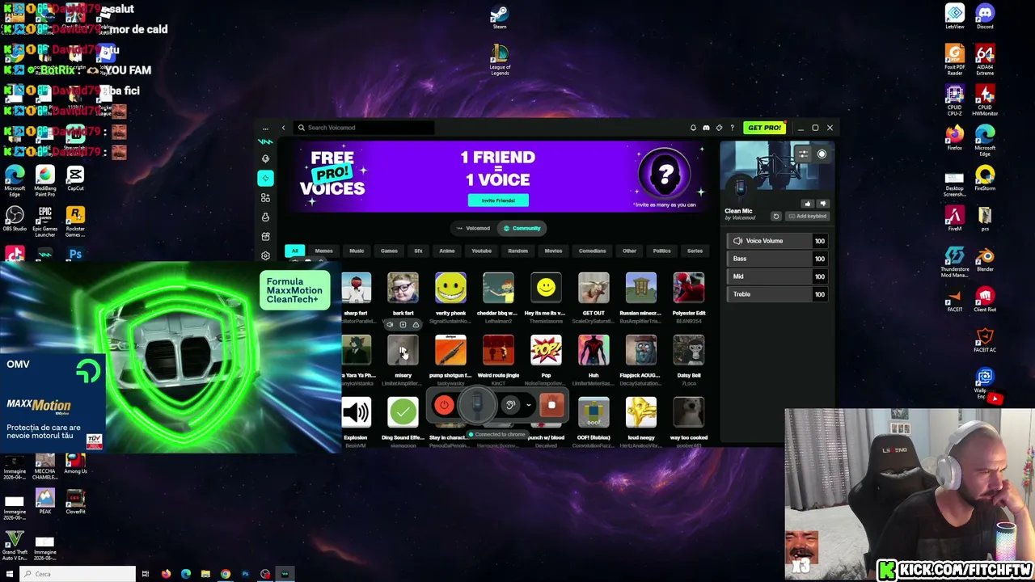Open the Voicebox microphone sidebar icon
This screenshot has height=582, width=1035.
265,158
